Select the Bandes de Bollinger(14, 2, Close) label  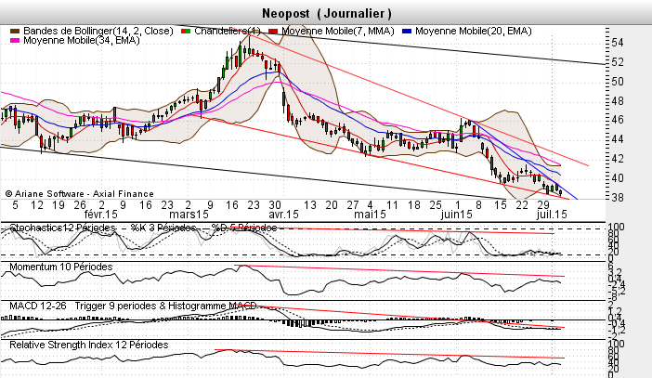98,32
